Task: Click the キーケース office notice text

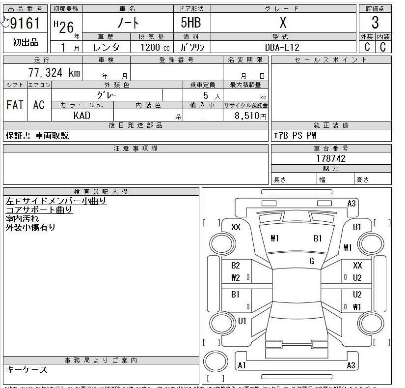Action: [27, 369]
